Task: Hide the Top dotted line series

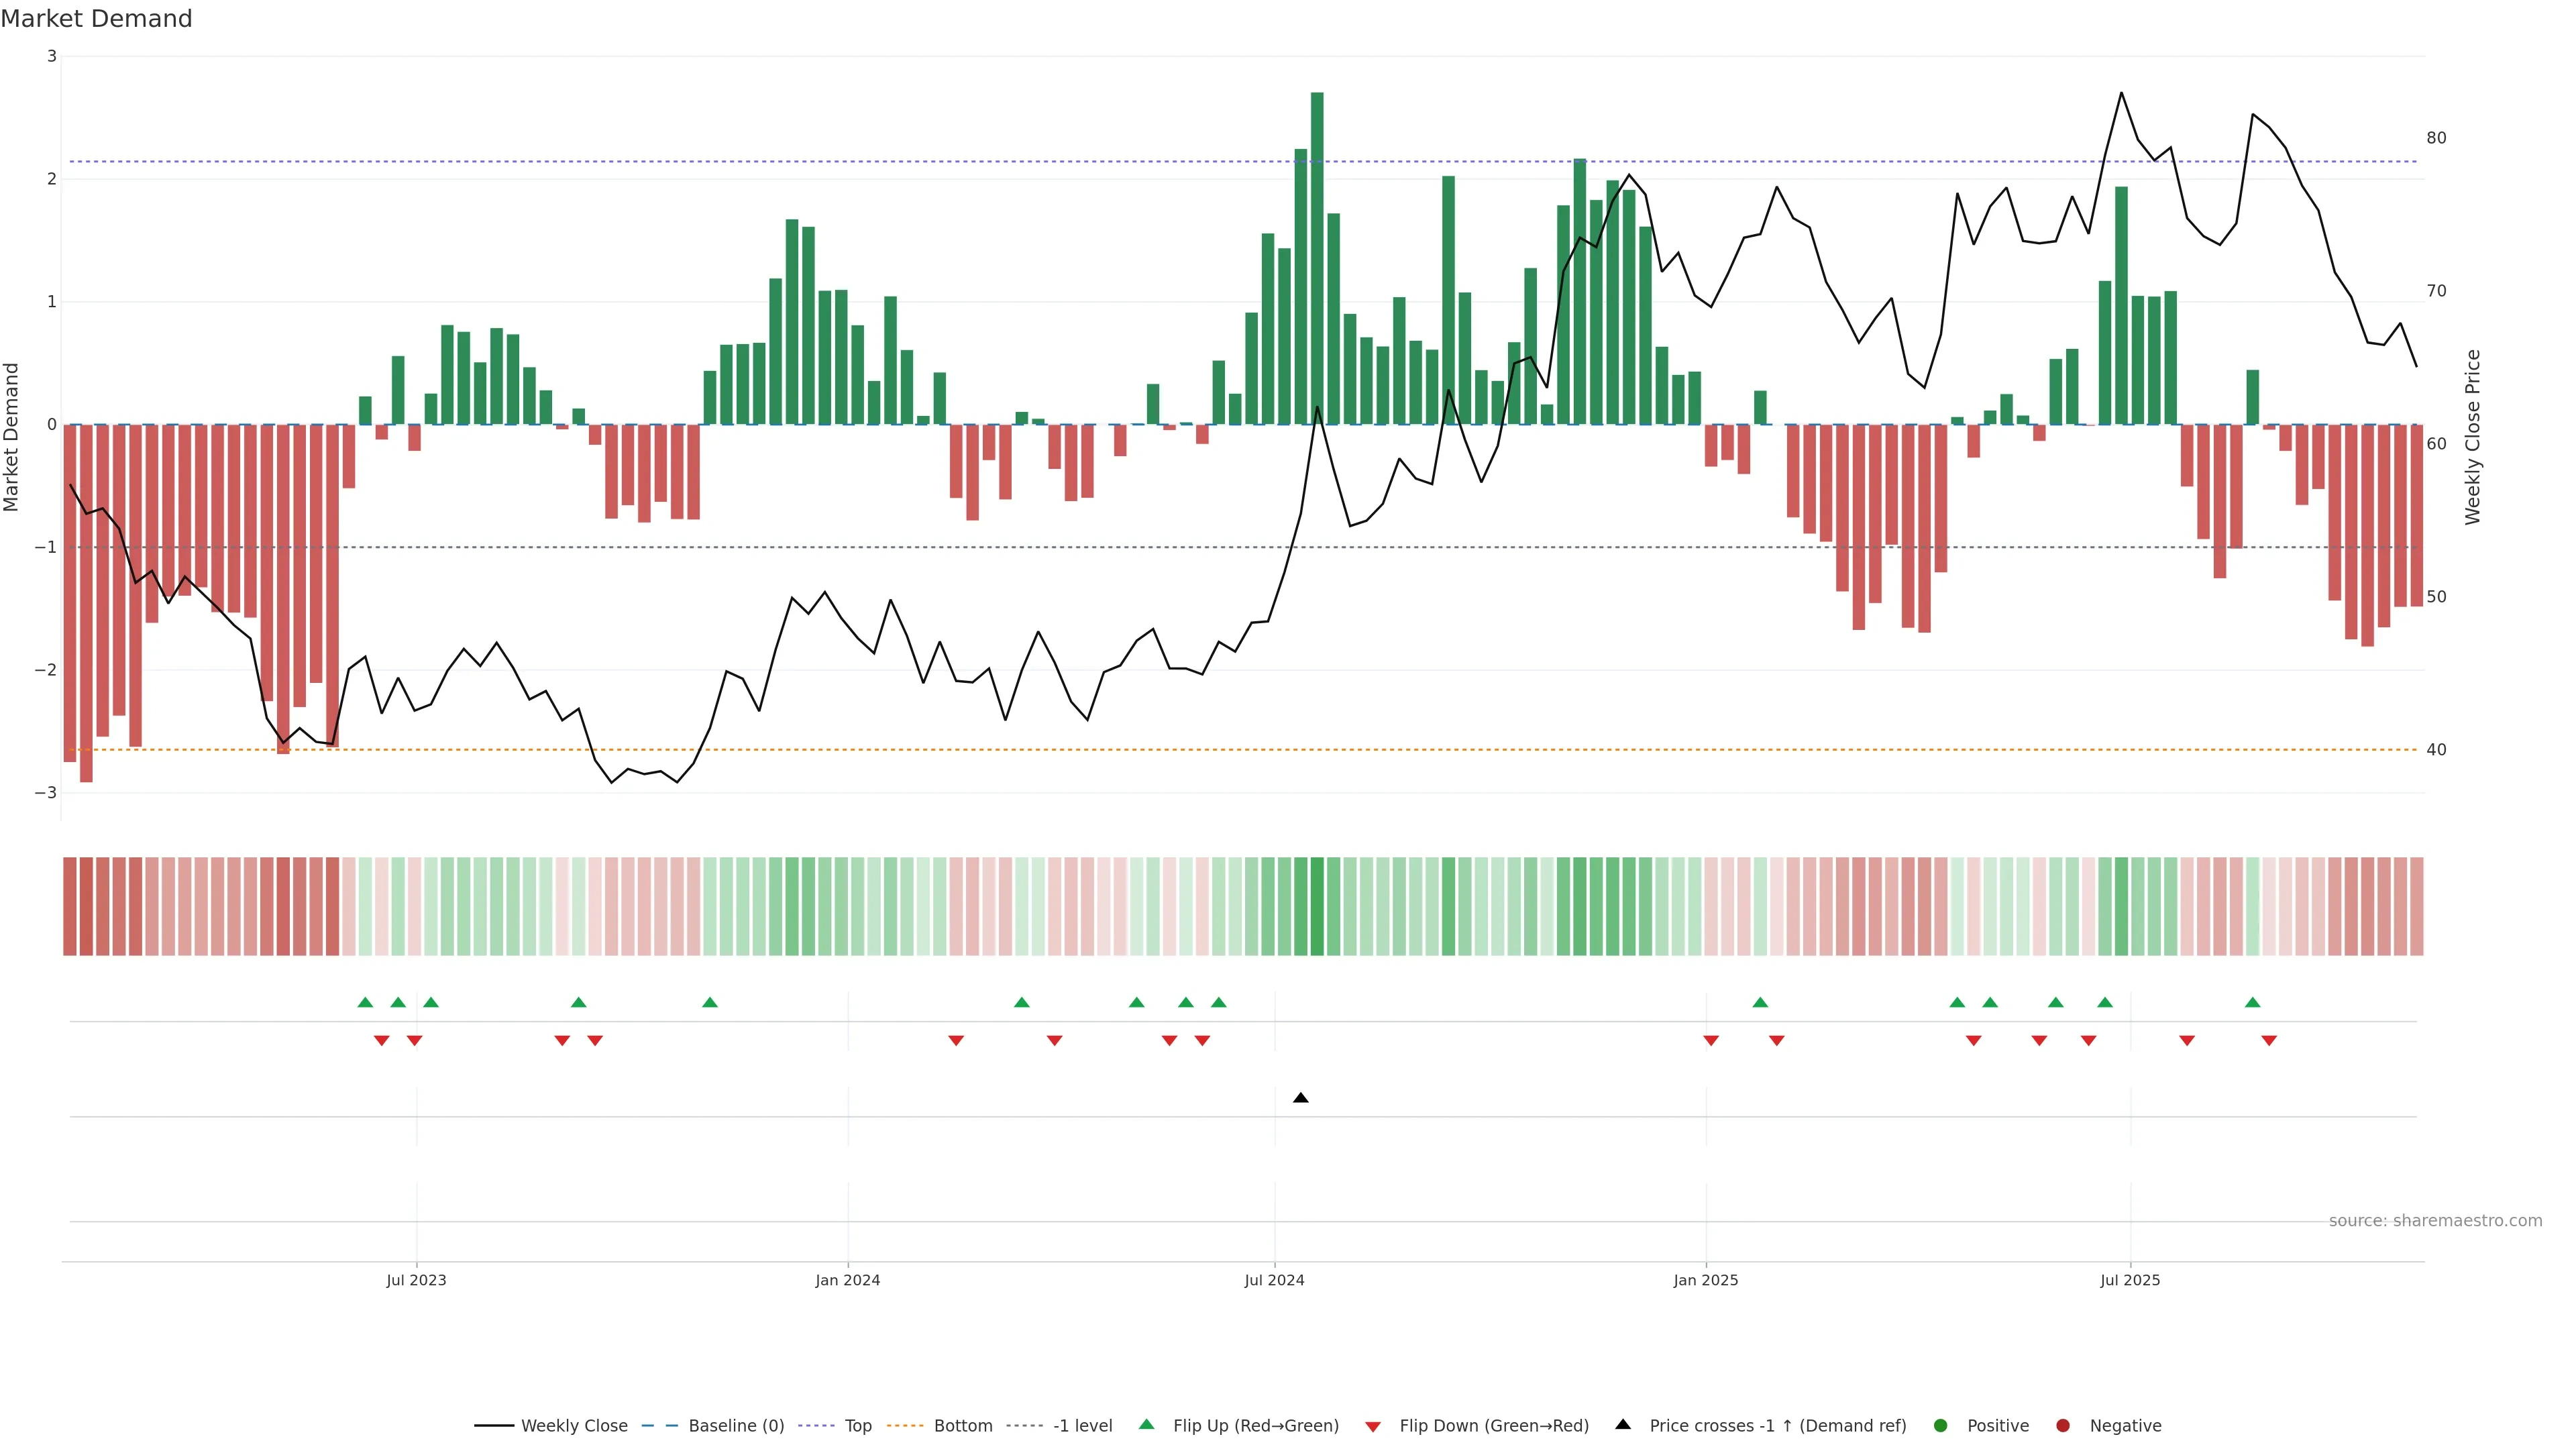Action: [x=857, y=1425]
